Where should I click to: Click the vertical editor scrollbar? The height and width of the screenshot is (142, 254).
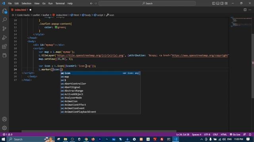click(253, 66)
